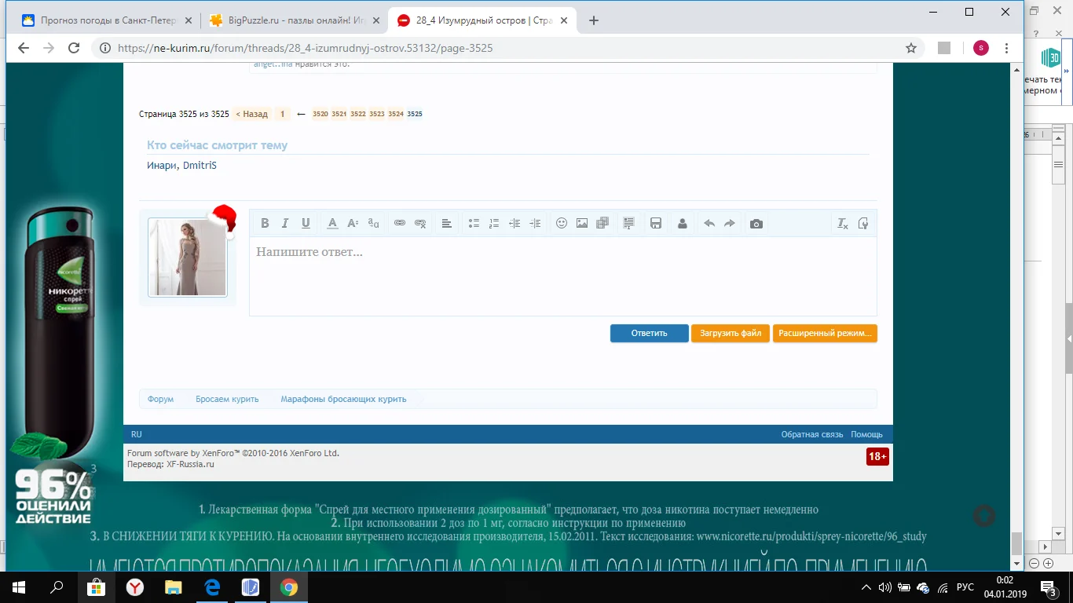Click the address bar URL field
Image resolution: width=1073 pixels, height=603 pixels.
click(x=503, y=48)
